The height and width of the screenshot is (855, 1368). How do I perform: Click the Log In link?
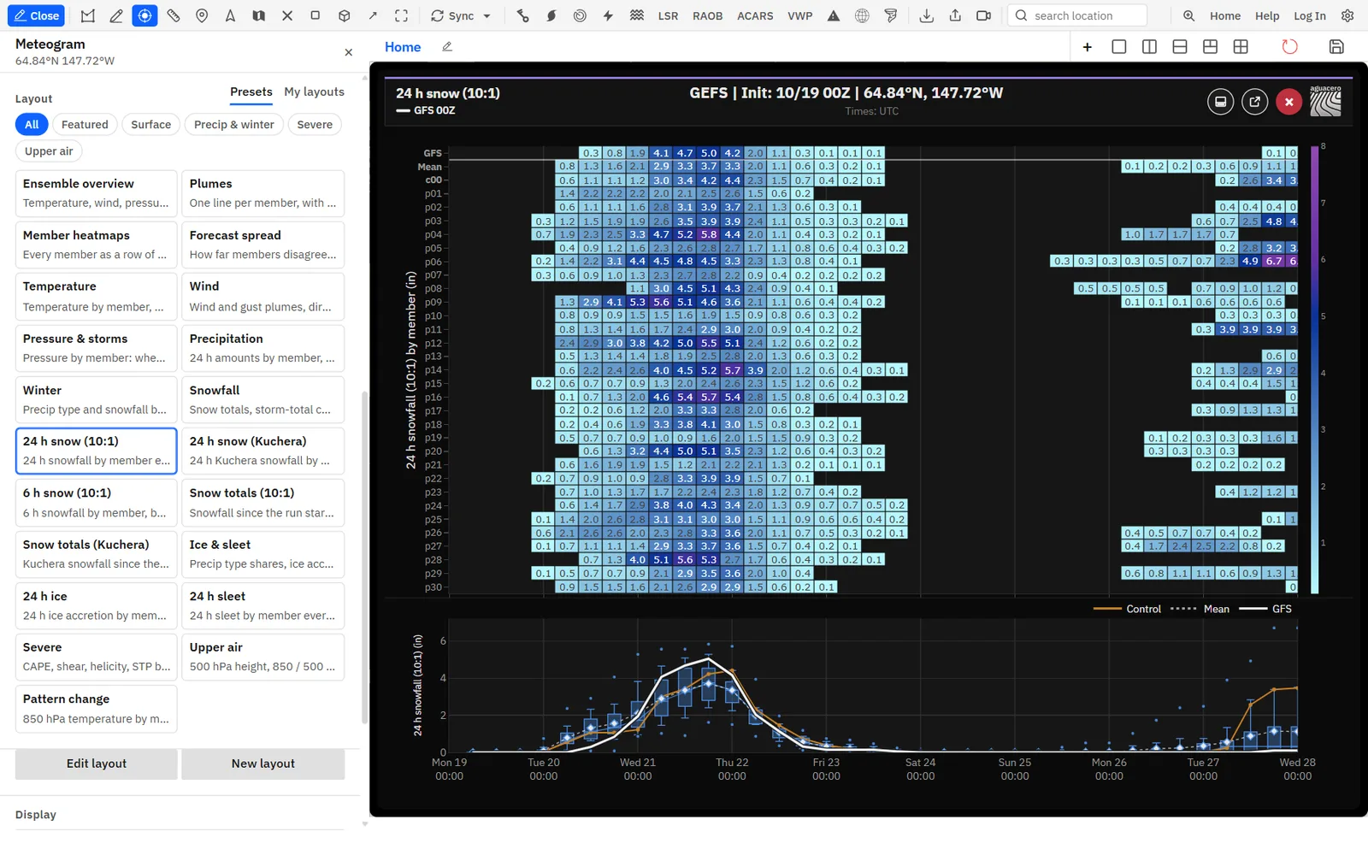click(x=1309, y=15)
